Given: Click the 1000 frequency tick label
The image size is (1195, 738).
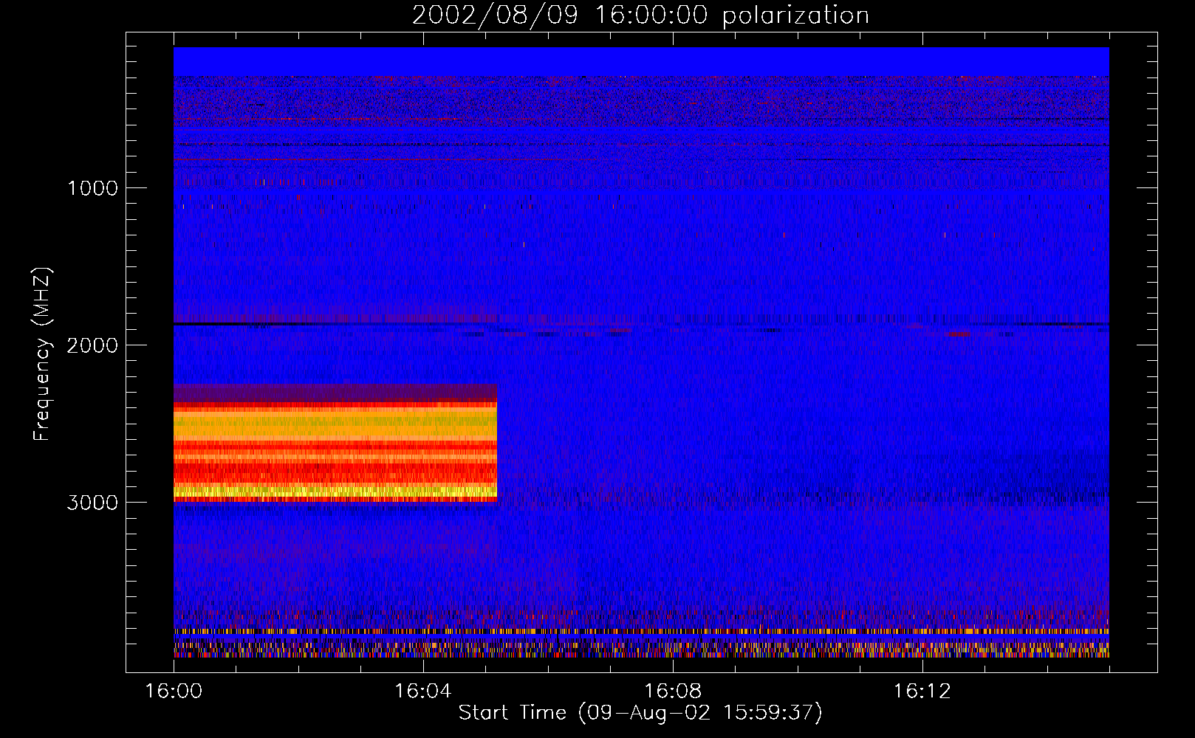Looking at the screenshot, I should point(92,188).
